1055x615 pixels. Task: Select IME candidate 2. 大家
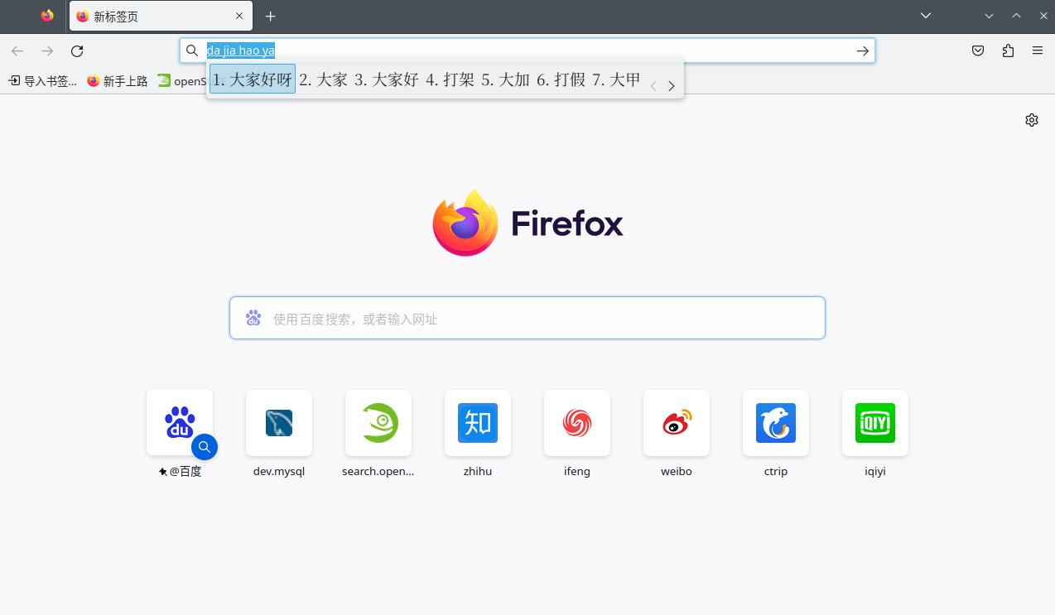pyautogui.click(x=324, y=79)
